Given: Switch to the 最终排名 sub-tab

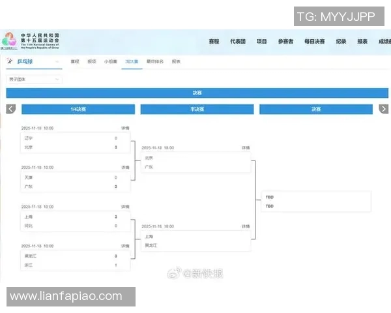Looking at the screenshot, I should click(x=155, y=61).
